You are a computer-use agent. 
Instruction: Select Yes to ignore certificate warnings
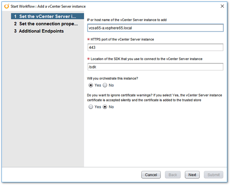click(x=91, y=107)
